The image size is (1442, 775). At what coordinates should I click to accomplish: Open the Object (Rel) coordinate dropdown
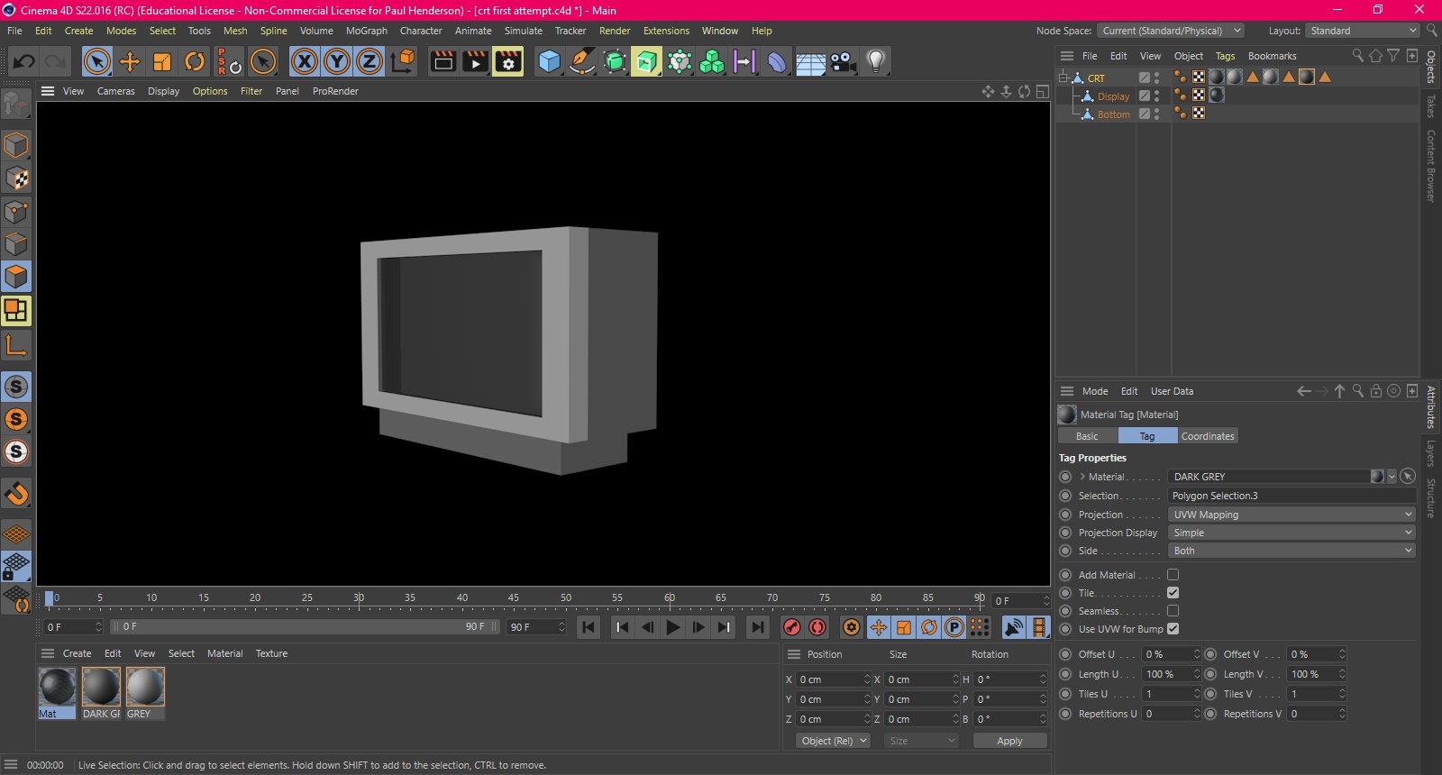(x=834, y=741)
